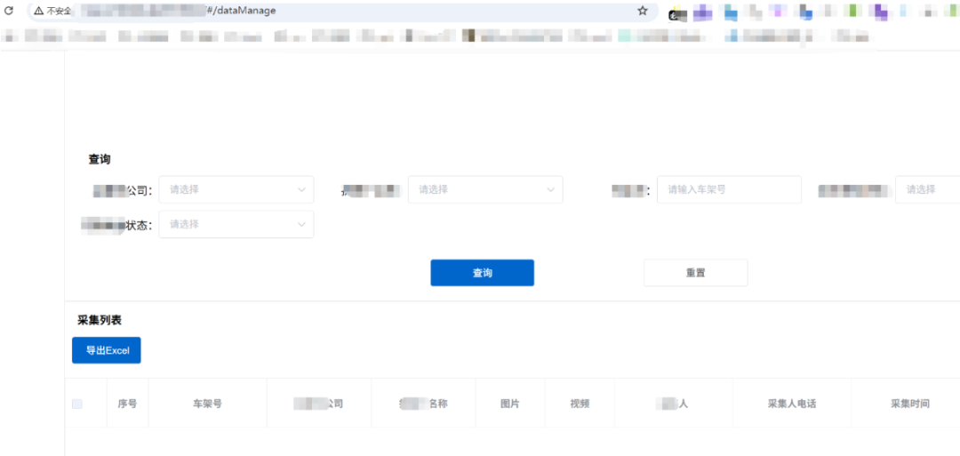Click the 查询 section heading above the form
Screen dimensions: 960x456
coord(100,159)
